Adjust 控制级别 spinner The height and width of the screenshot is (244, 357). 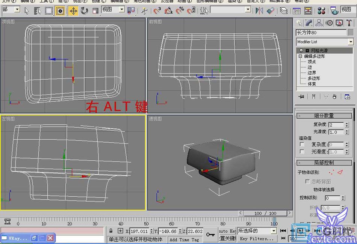pos(343,198)
